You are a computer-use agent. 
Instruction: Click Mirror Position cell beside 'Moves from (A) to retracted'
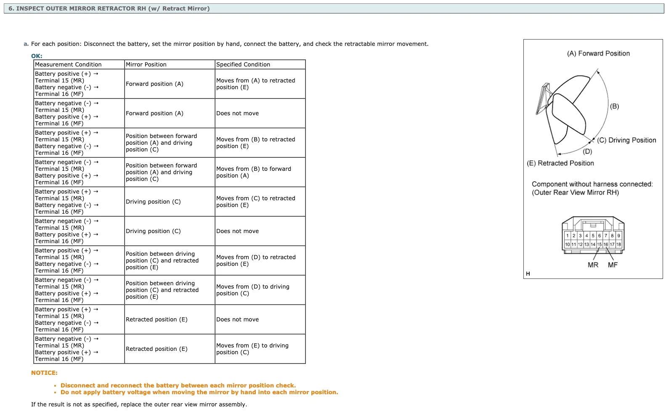pyautogui.click(x=170, y=84)
